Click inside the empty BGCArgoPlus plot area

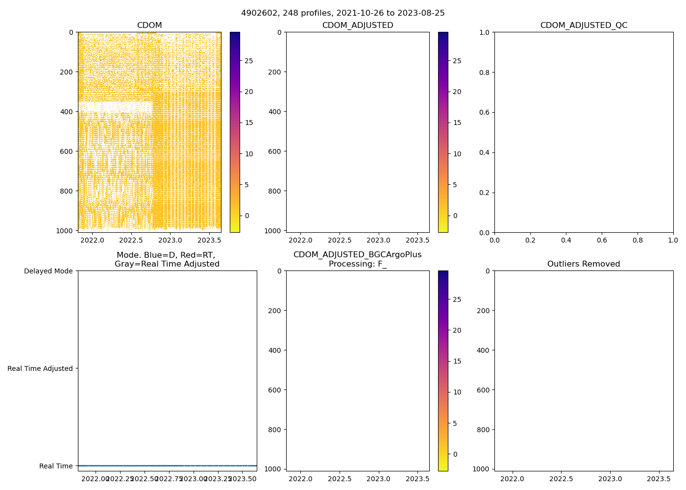357,370
